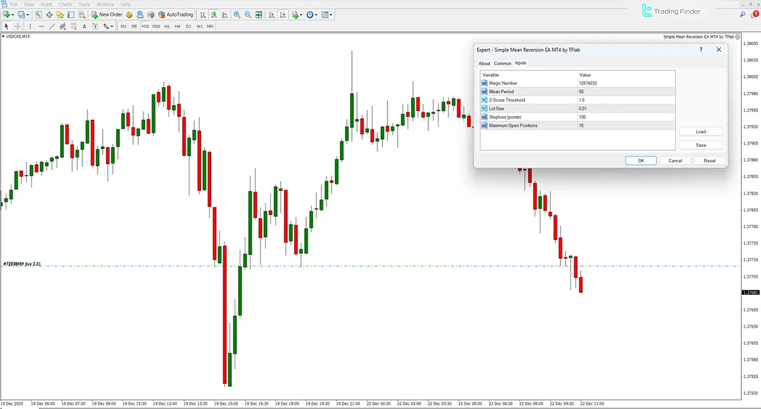Select the Draw Horizontal Line tool

click(41, 26)
